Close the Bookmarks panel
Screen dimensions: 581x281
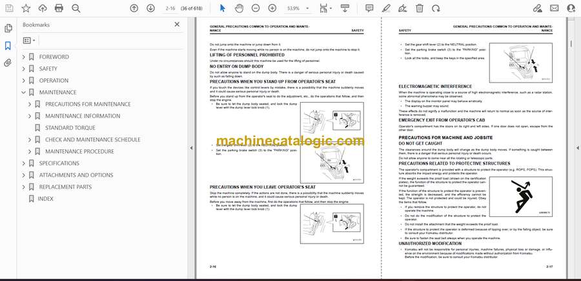coord(177,25)
